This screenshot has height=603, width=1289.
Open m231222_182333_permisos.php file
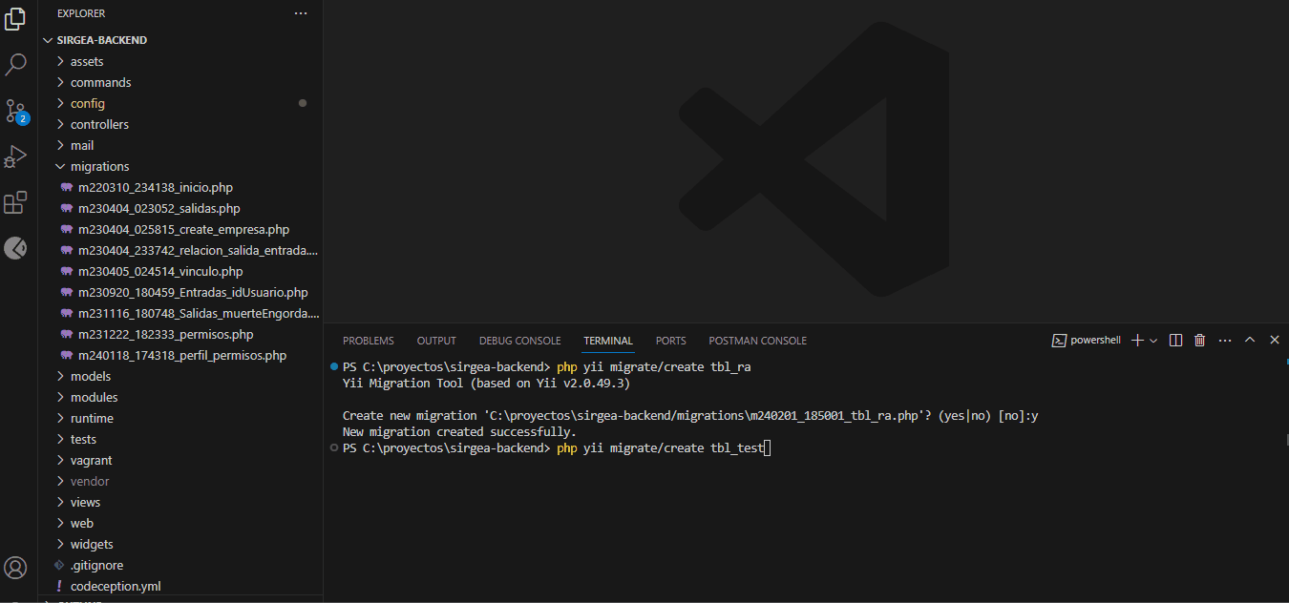pos(180,334)
